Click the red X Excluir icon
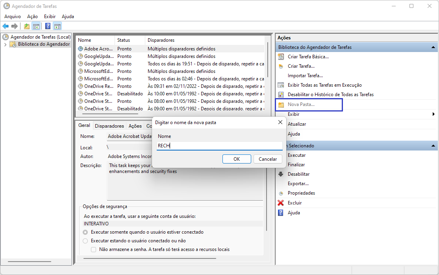Screen dimensions: 439x275 [x=281, y=203]
